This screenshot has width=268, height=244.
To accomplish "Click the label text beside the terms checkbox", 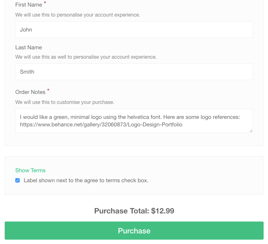I will (x=86, y=180).
